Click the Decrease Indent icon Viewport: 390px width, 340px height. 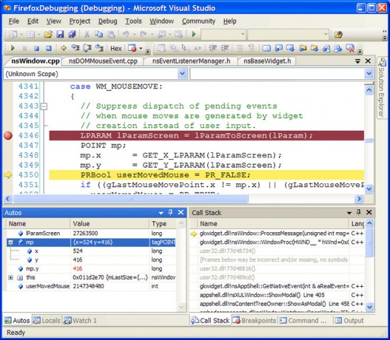pos(213,48)
